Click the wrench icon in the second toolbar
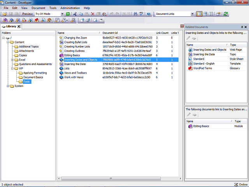This screenshot has width=249, height=187. [x=73, y=20]
